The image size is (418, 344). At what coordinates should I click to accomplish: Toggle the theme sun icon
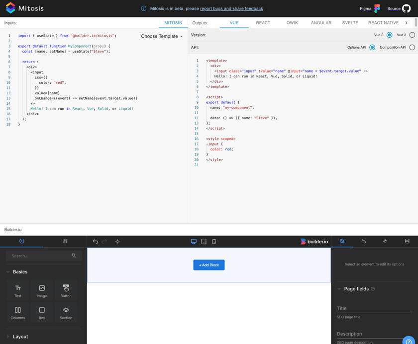117,241
